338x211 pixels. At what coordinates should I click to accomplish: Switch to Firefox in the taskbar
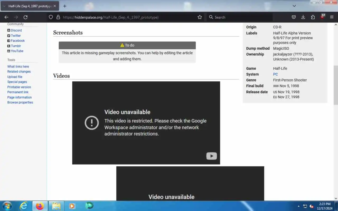coord(40,206)
